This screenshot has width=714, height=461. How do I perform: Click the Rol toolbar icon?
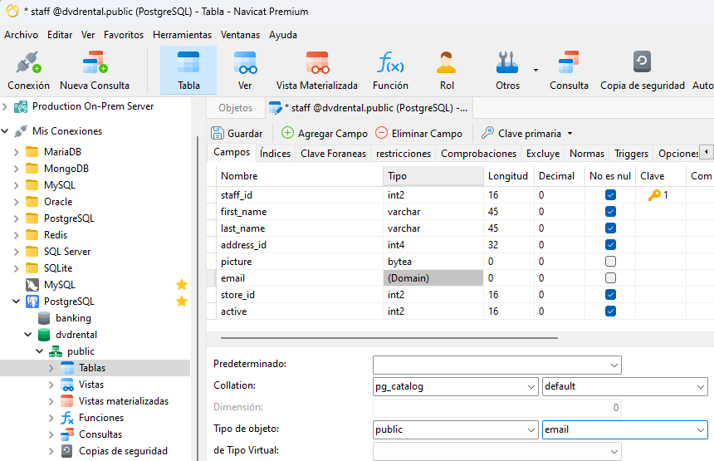point(447,63)
